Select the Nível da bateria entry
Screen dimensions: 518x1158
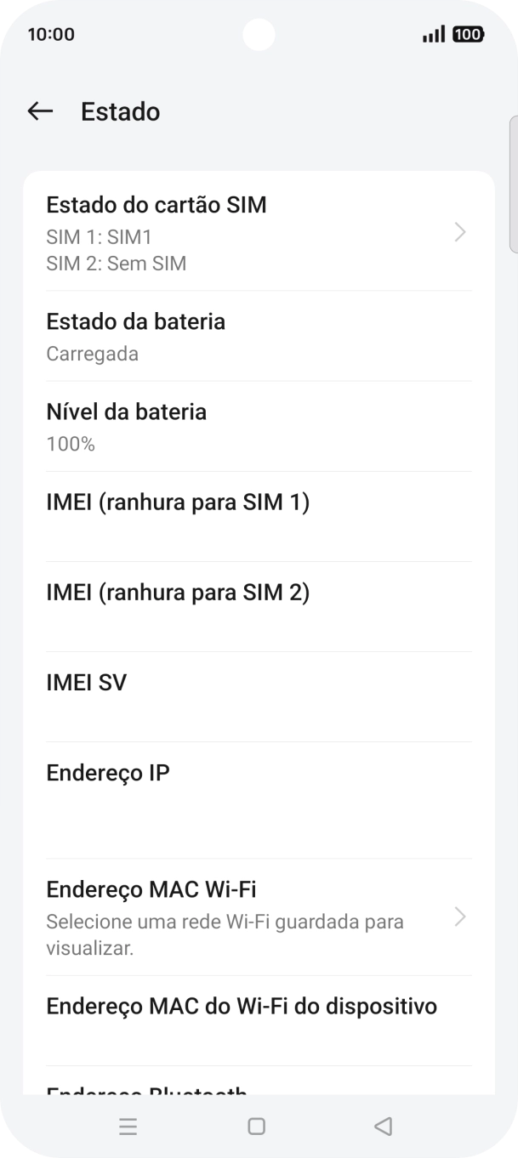tap(259, 426)
